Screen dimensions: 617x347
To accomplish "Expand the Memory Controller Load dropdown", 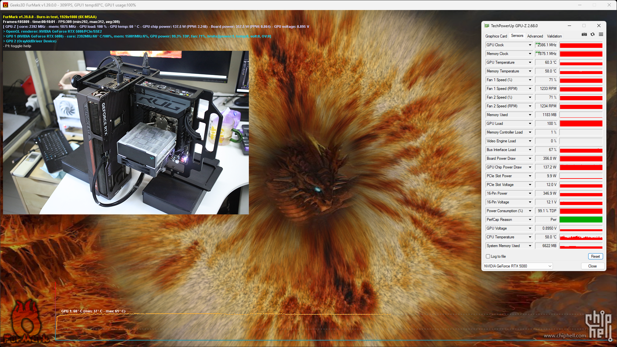I will click(x=530, y=132).
